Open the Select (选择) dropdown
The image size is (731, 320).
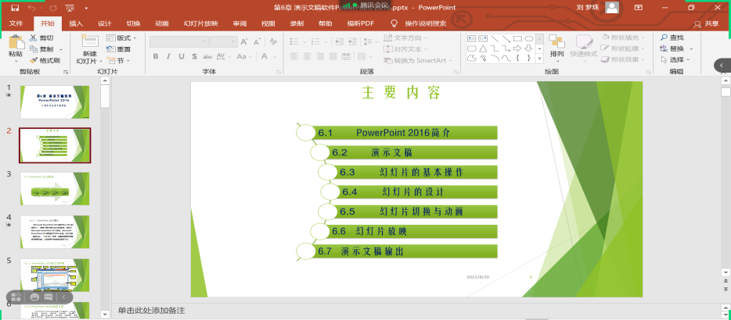coord(675,59)
